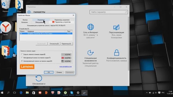Click the mouse properties taskbar icon
This screenshot has height=97, width=173.
84,93
